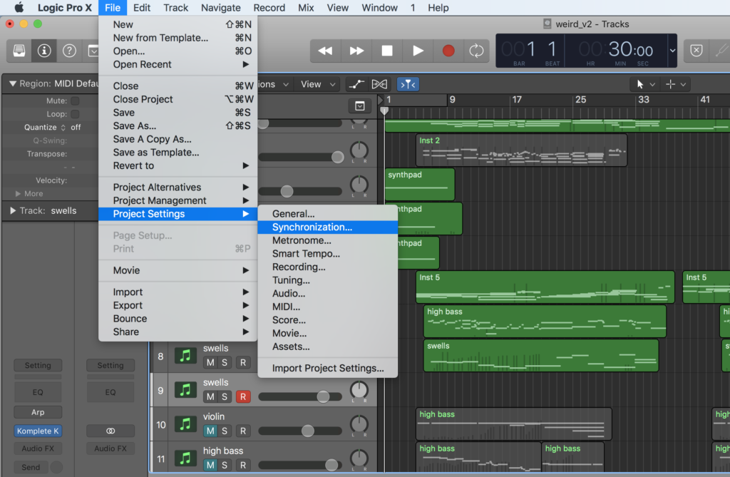The width and height of the screenshot is (730, 477).
Task: Unmute the violin track with its M button
Action: (x=210, y=431)
